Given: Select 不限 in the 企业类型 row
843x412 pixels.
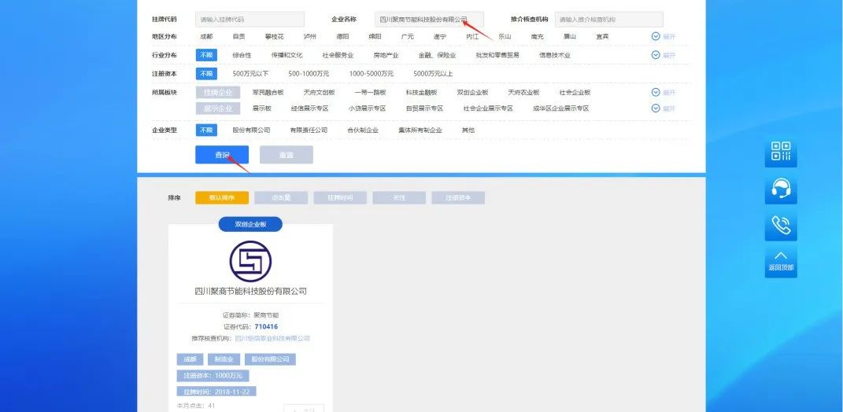Looking at the screenshot, I should click(x=206, y=130).
